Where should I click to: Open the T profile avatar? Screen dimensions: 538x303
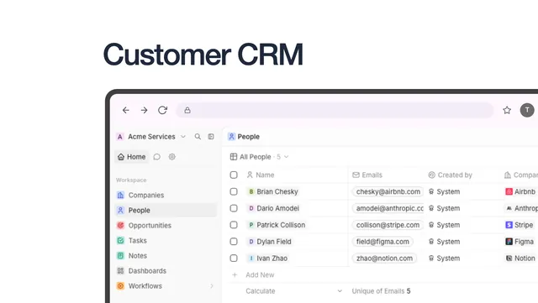(x=527, y=110)
